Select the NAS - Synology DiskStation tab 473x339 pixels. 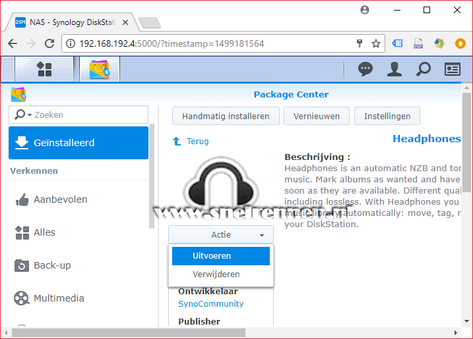pyautogui.click(x=73, y=22)
